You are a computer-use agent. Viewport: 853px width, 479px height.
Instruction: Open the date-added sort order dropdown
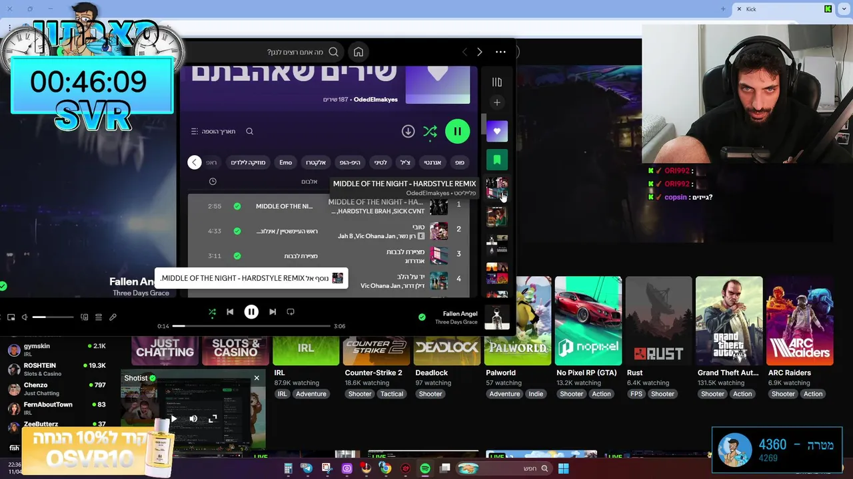[x=213, y=131]
